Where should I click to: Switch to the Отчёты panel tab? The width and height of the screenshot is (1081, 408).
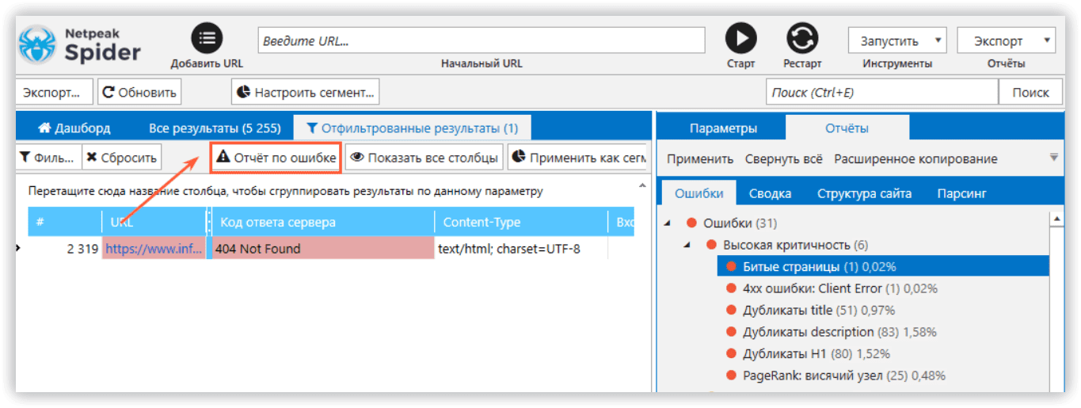click(847, 128)
